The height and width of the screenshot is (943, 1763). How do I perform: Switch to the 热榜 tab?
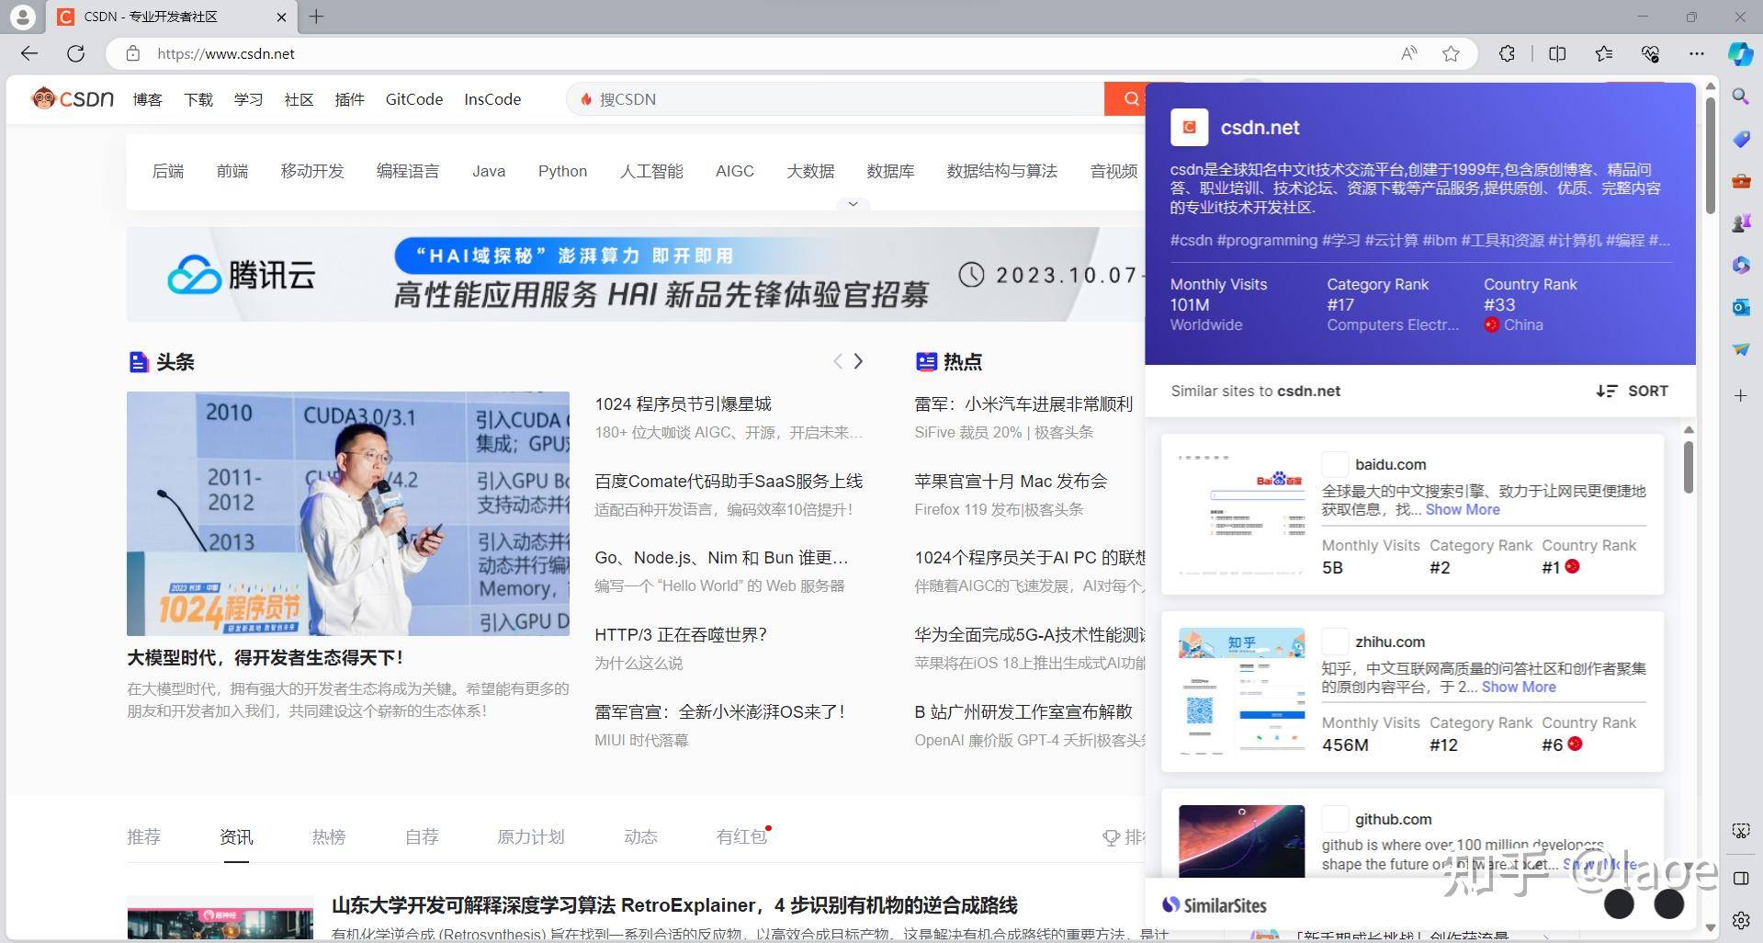coord(329,836)
